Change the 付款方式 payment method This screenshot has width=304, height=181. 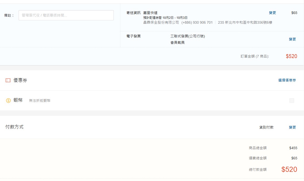coord(292,127)
